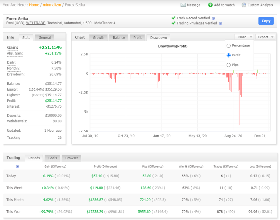The image size is (280, 220).
Task: Switch to the General tab
Action: (x=45, y=38)
